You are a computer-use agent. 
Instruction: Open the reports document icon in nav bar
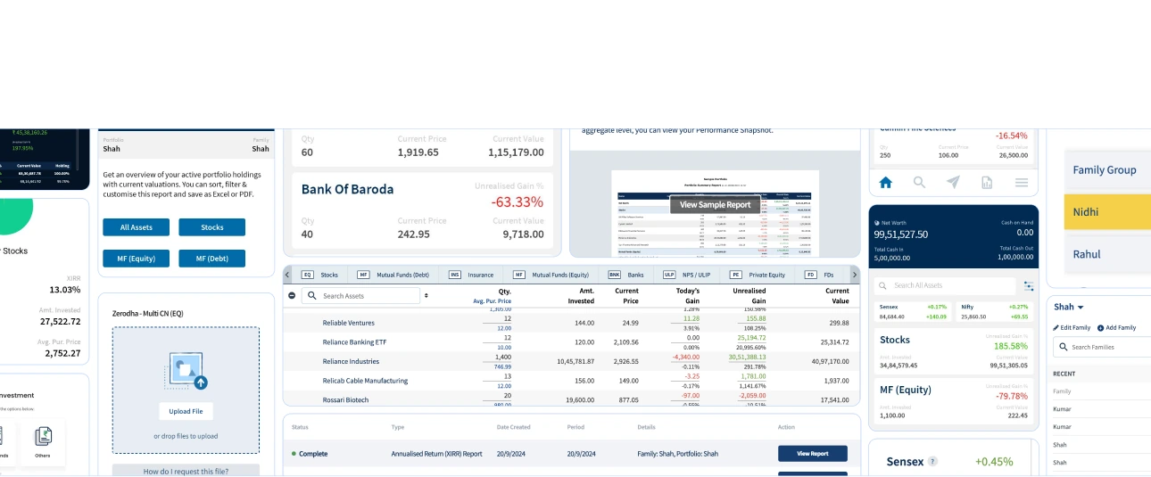tap(987, 183)
